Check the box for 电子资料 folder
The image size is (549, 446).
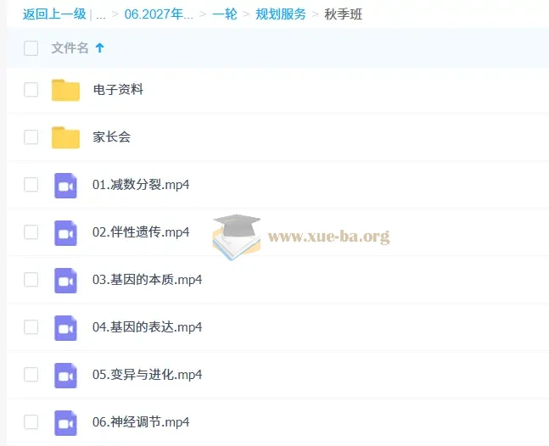31,90
